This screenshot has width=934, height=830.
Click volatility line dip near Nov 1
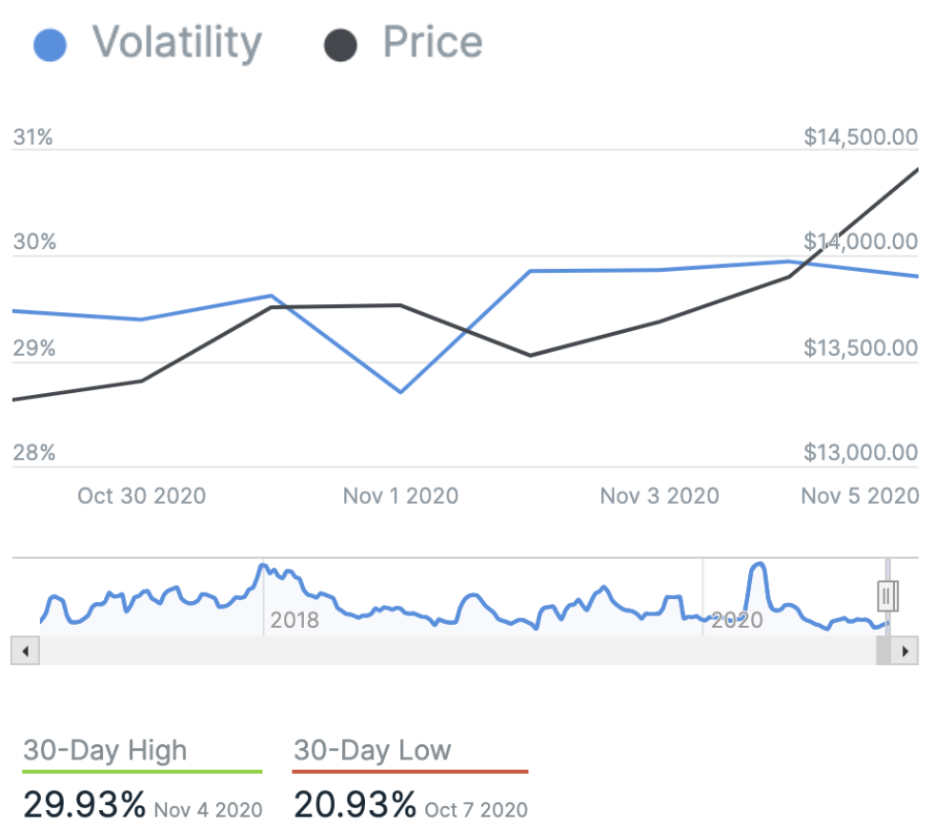click(400, 391)
